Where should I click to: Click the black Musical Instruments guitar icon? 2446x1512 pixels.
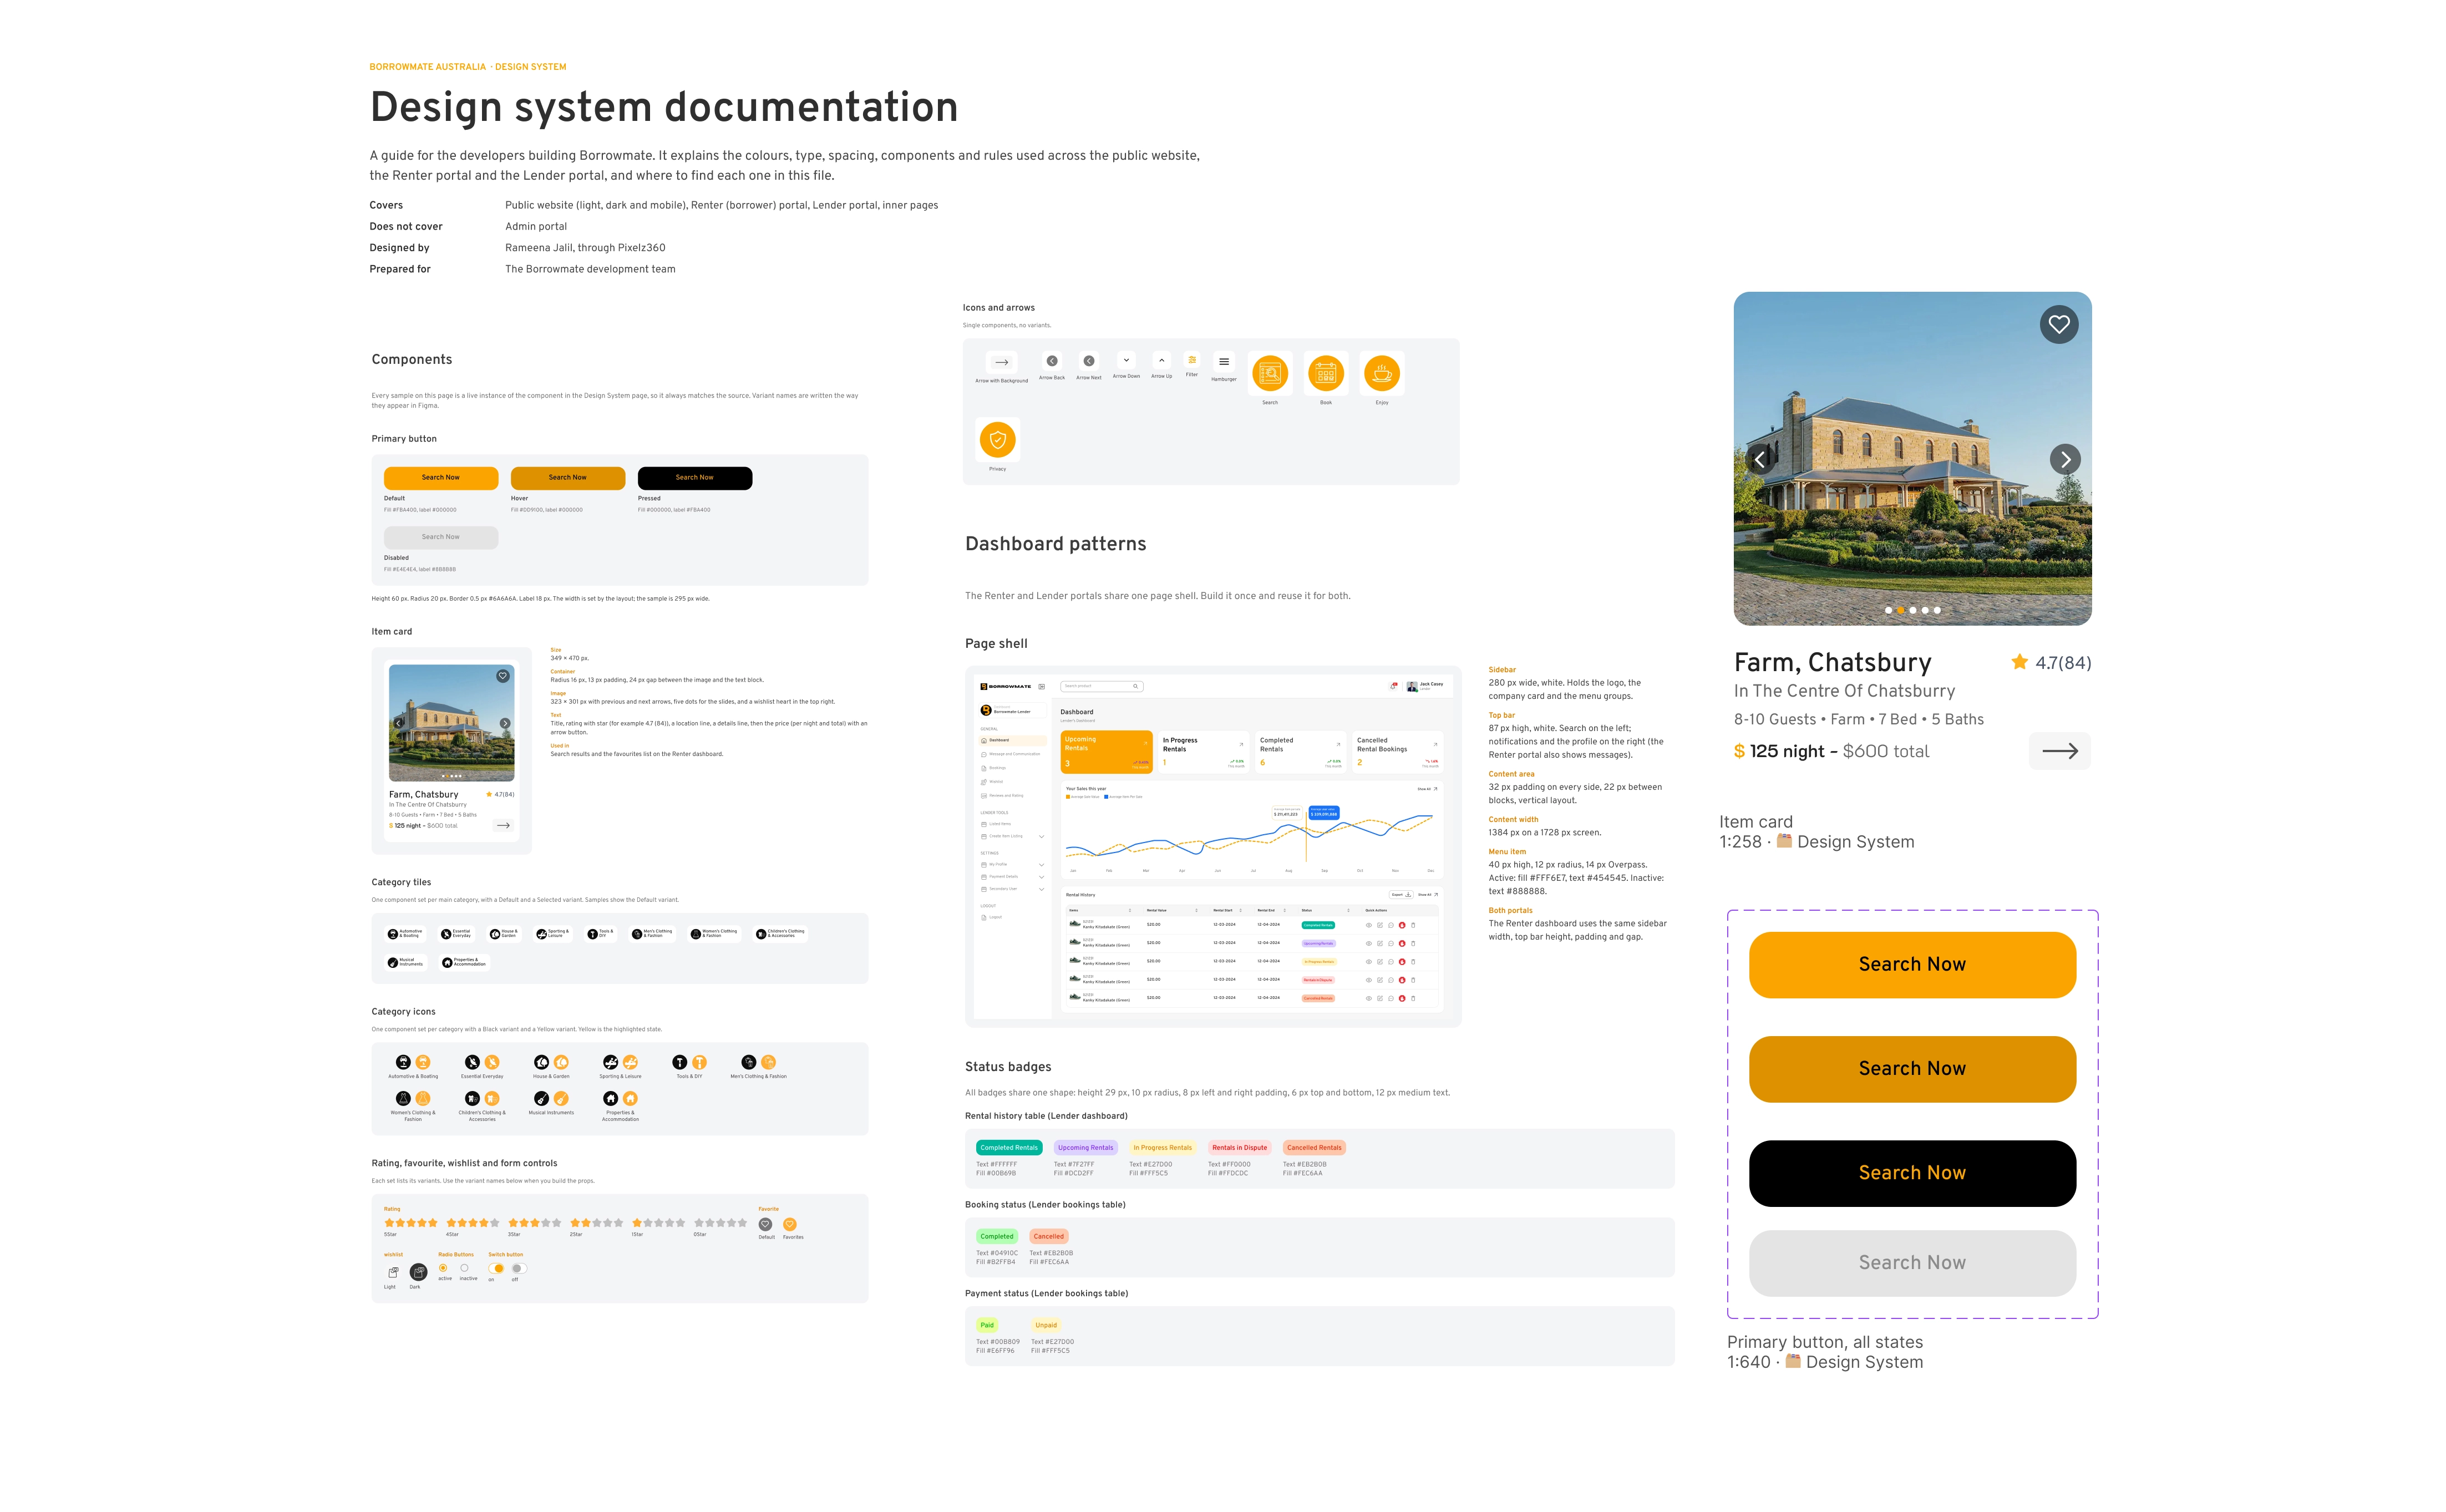[541, 1098]
